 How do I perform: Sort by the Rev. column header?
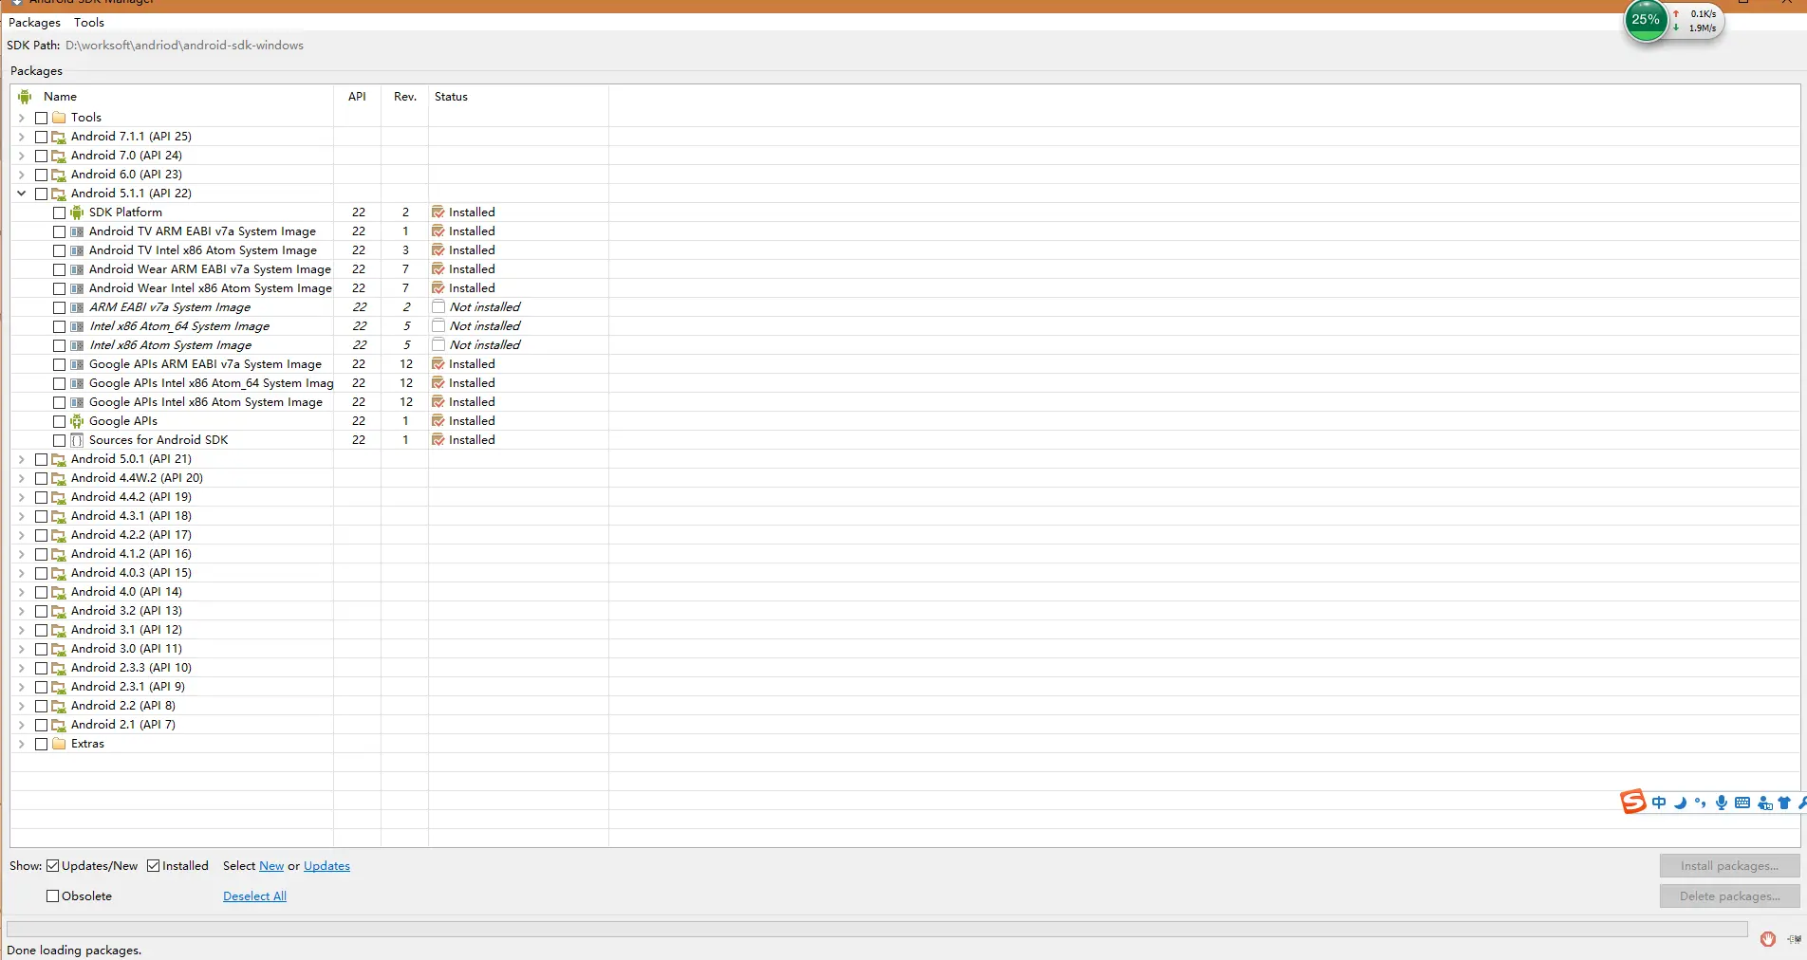click(x=405, y=97)
